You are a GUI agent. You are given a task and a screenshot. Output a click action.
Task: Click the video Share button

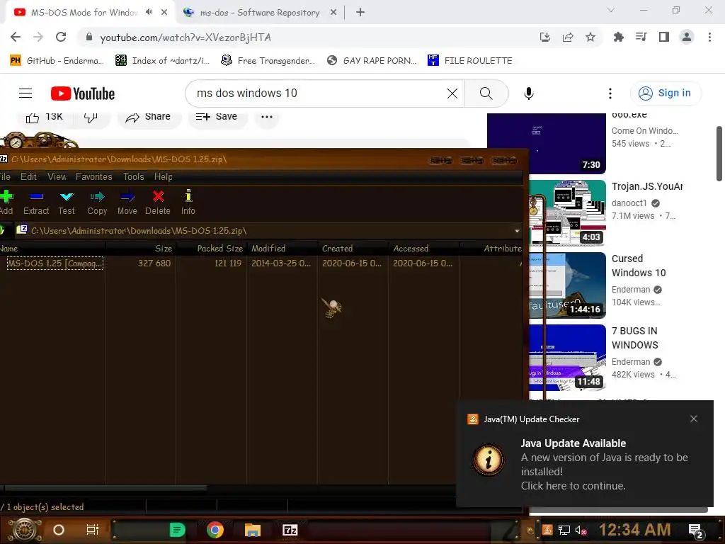tap(148, 117)
